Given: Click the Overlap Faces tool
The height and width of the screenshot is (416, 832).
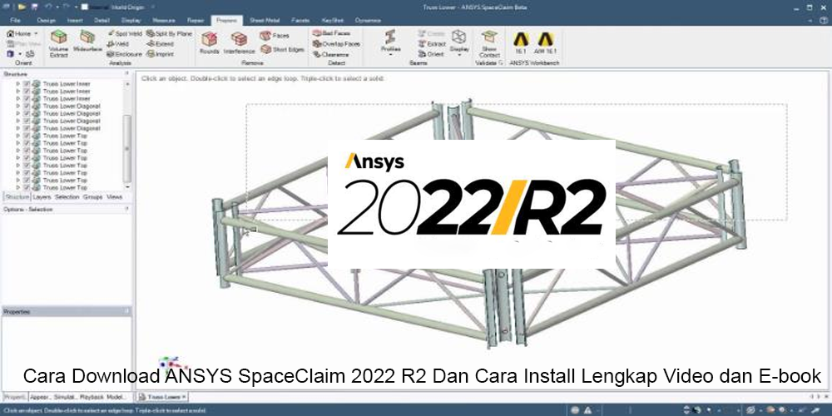Looking at the screenshot, I should click(336, 43).
